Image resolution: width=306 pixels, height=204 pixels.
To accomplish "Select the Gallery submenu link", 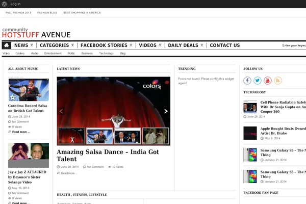I will coord(20,53).
